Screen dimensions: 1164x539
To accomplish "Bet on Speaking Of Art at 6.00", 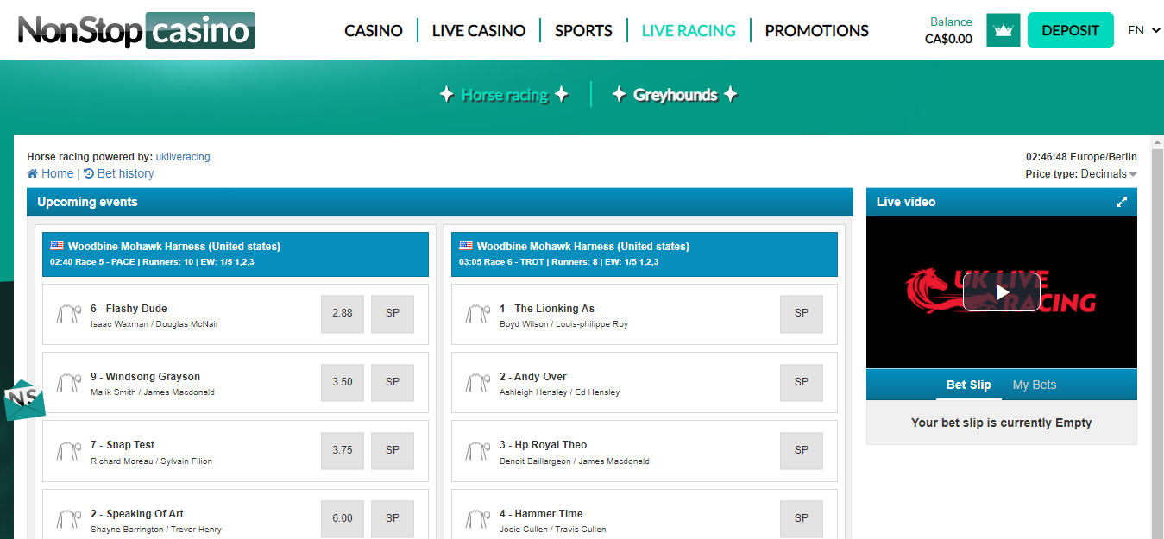I will [x=343, y=519].
